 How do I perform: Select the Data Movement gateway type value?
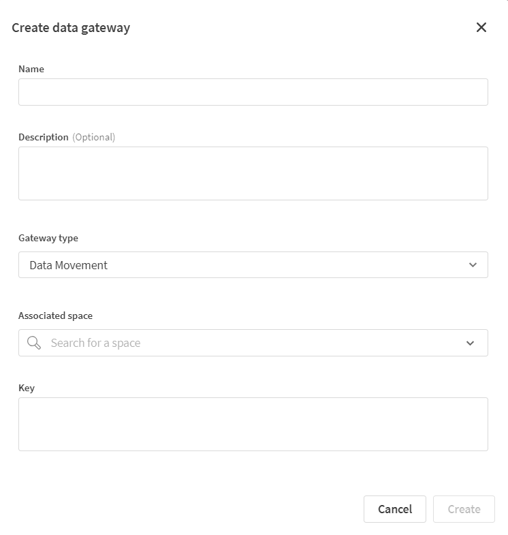(x=69, y=265)
